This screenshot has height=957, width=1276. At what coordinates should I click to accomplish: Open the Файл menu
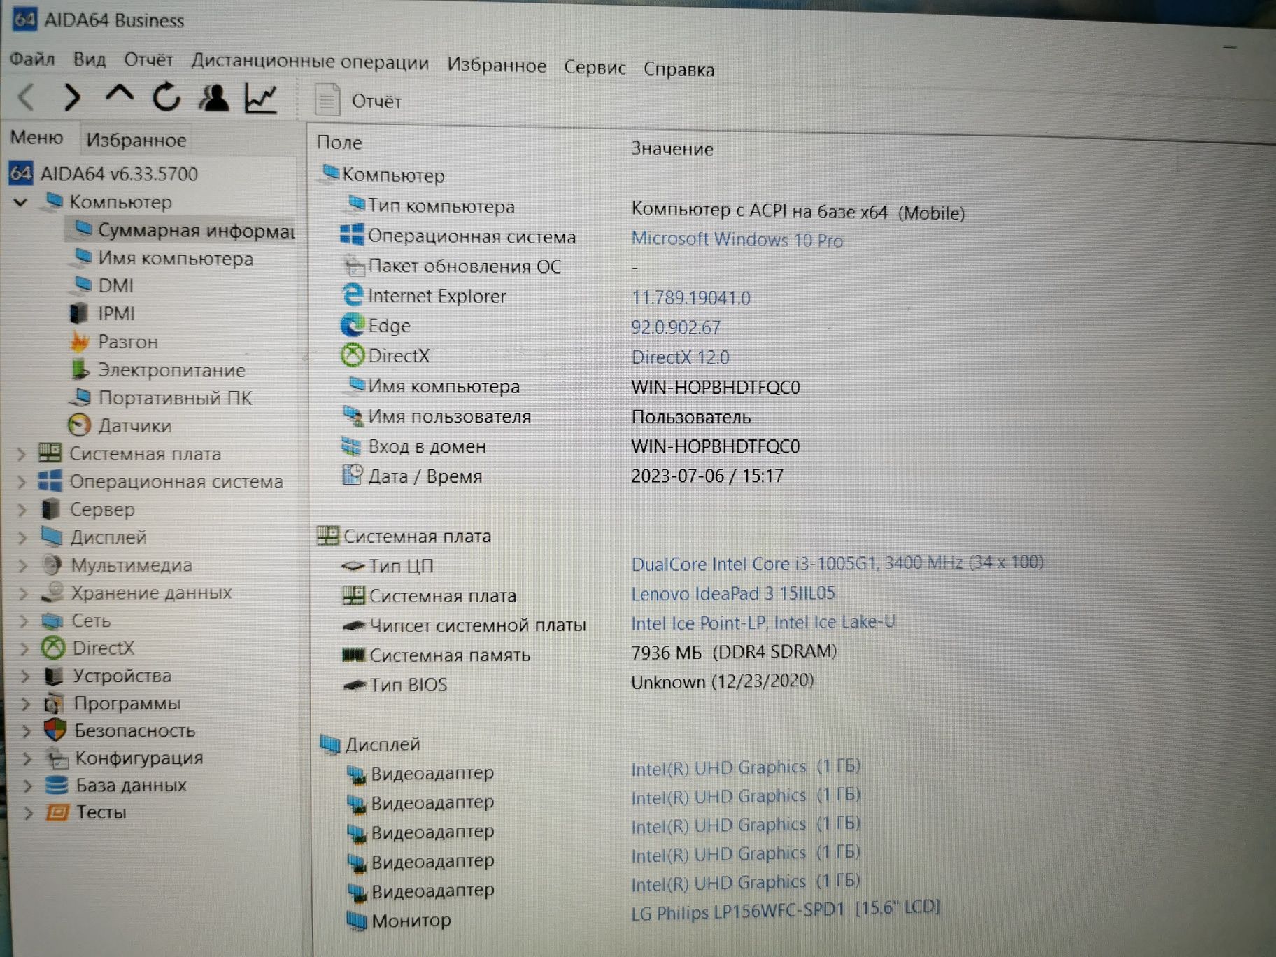click(x=32, y=59)
